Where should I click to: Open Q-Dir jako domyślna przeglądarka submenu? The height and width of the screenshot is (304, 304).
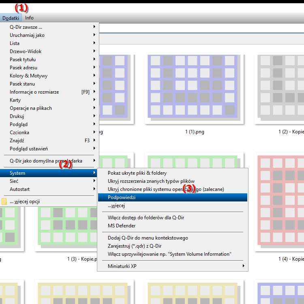(49, 161)
